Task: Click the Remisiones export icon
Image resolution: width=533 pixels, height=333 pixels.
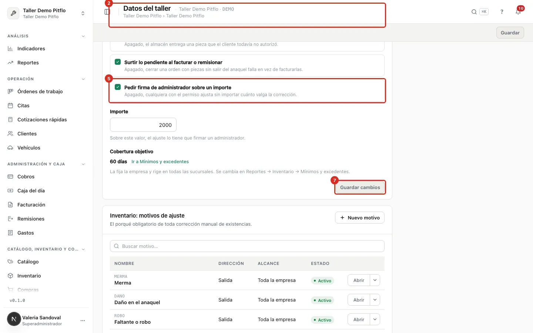Action: coord(10,219)
